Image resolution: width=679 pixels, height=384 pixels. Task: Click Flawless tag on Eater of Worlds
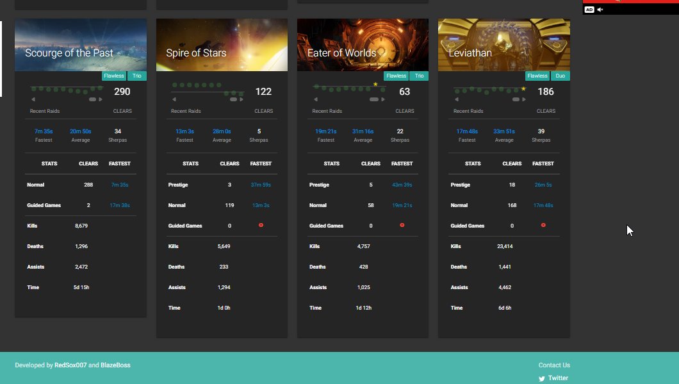[x=397, y=76]
